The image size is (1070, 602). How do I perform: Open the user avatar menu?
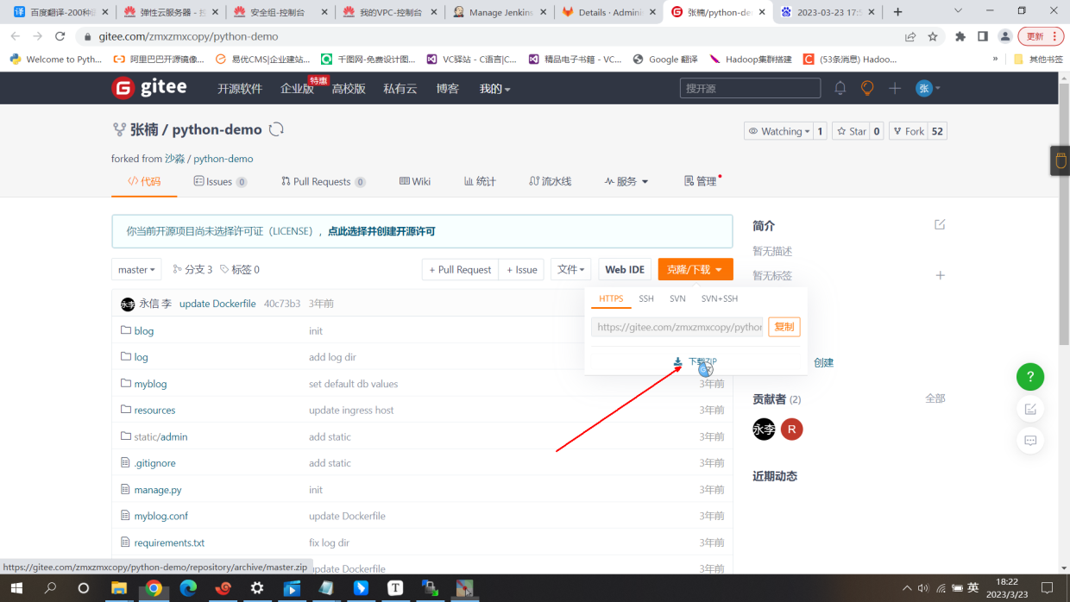(x=928, y=88)
